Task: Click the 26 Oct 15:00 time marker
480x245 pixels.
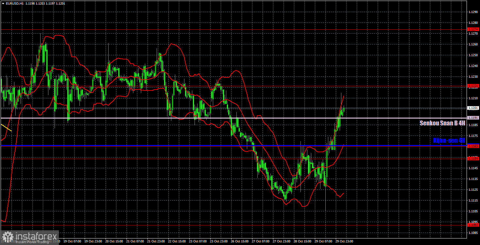Action: pos(240,241)
